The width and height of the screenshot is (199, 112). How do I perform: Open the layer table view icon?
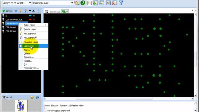[x=38, y=11]
